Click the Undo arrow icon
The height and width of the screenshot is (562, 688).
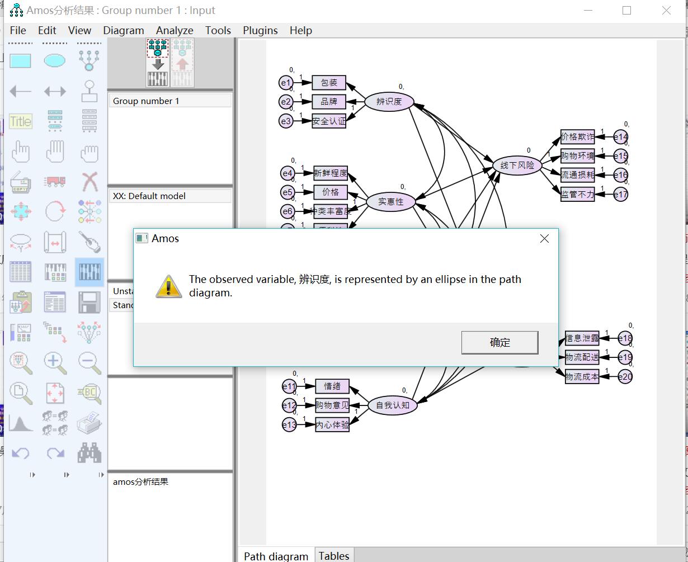point(21,453)
